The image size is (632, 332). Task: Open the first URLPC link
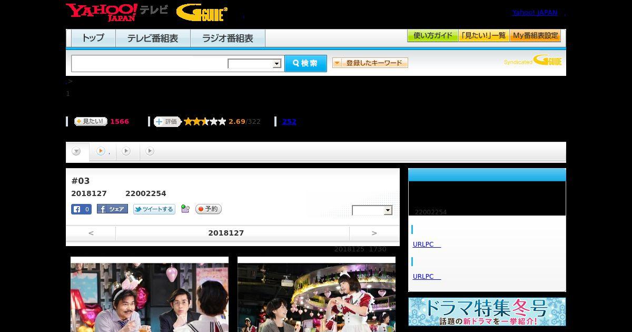coord(427,245)
